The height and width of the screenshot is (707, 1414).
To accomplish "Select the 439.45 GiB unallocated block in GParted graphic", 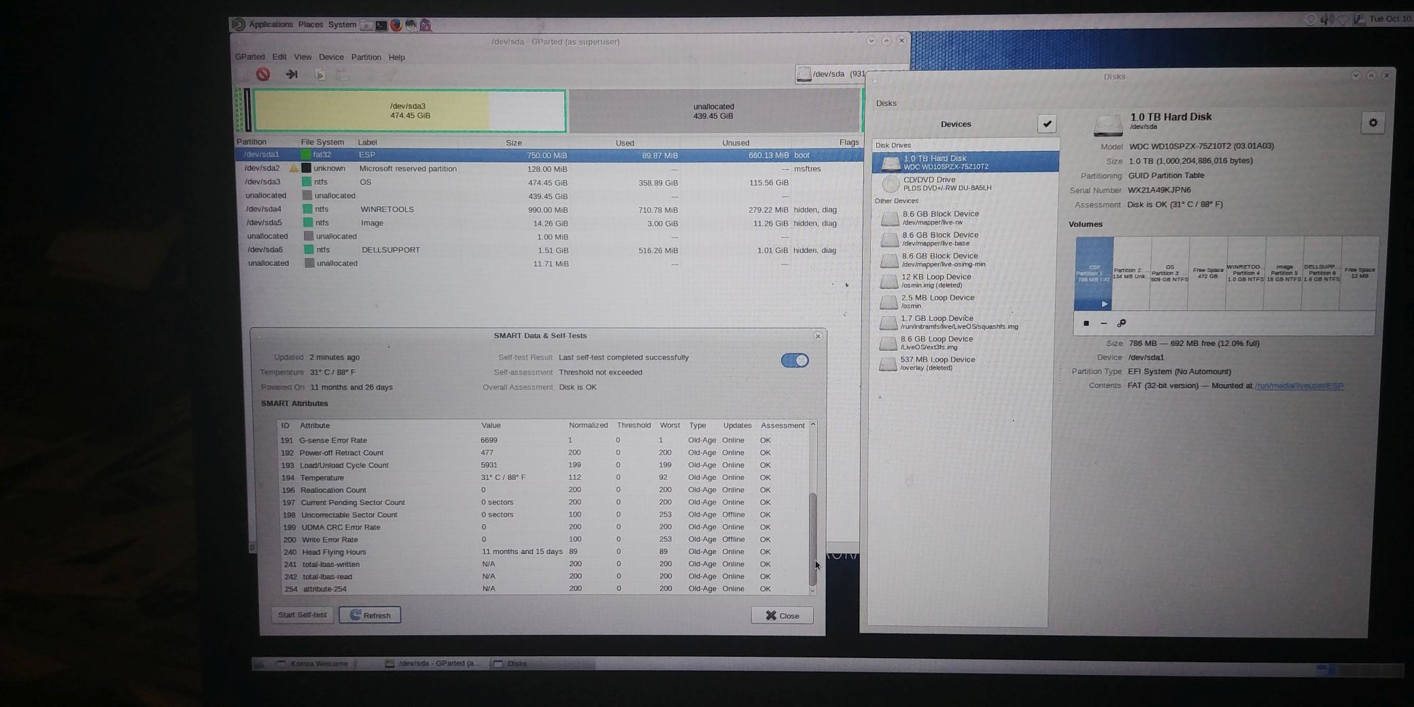I will pos(713,111).
